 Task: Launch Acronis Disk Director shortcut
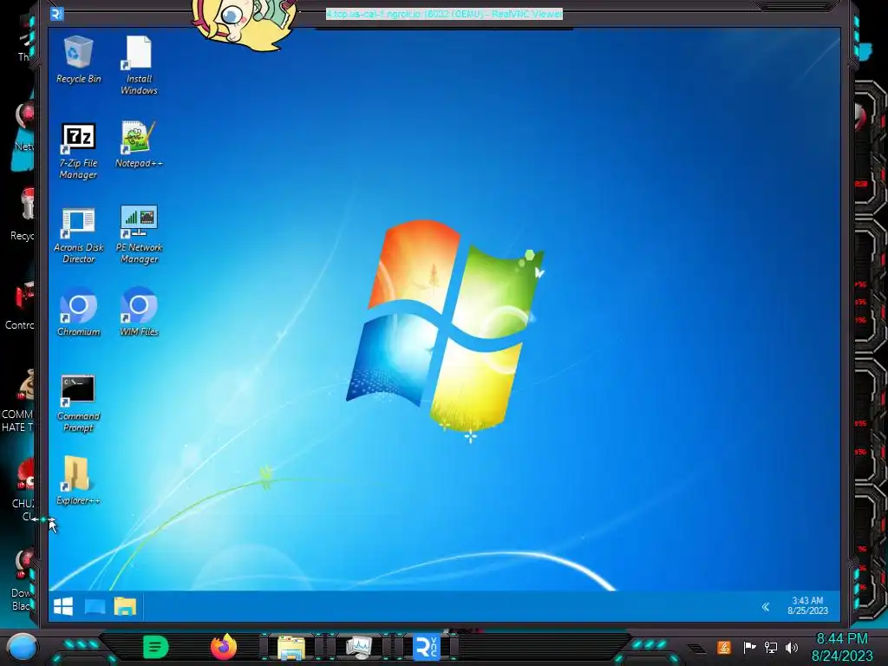pyautogui.click(x=78, y=235)
